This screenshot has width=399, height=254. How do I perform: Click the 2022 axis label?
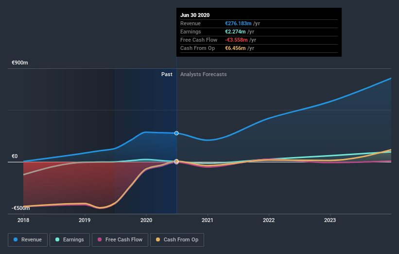[269, 220]
